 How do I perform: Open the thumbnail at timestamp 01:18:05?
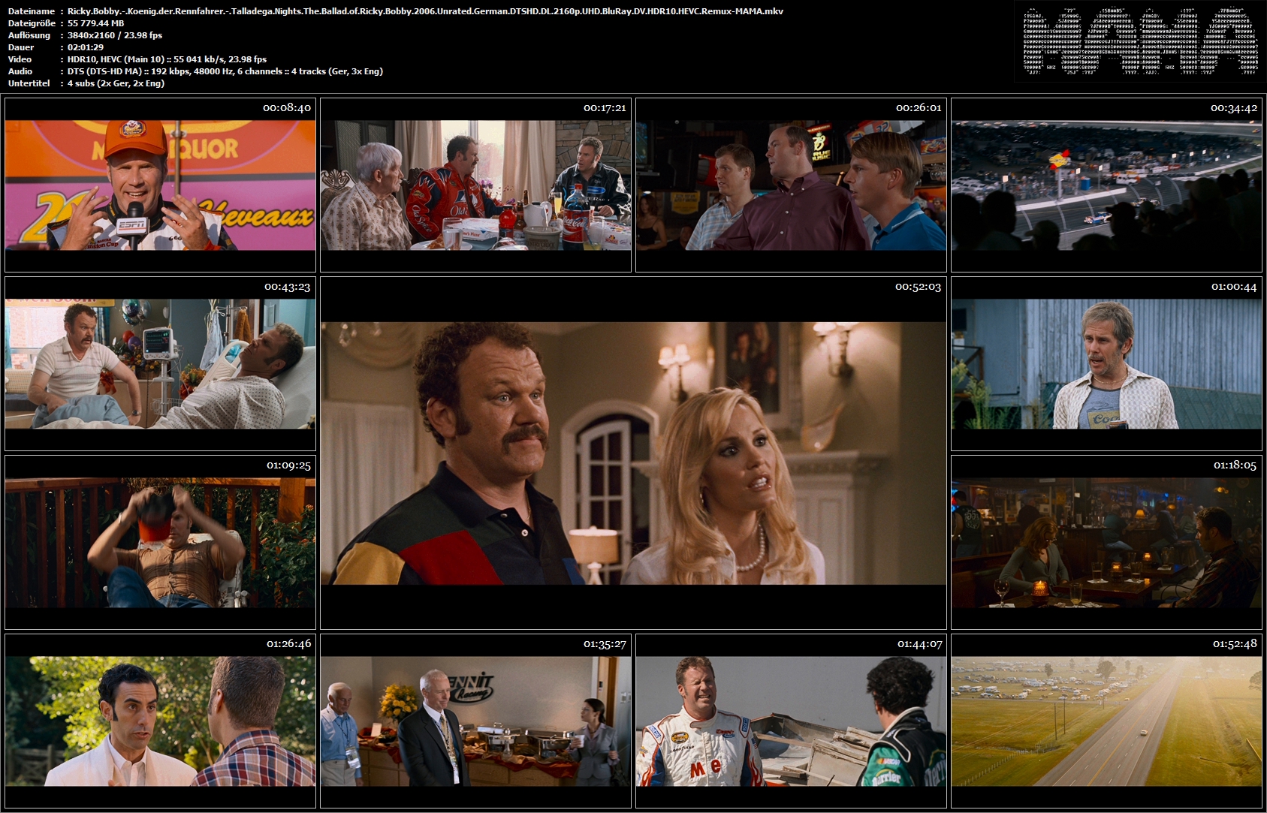point(1106,542)
